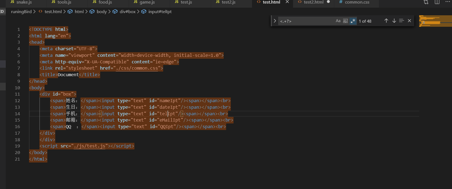Click line number 19
Image resolution: width=452 pixels, height=189 pixels.
tap(18, 146)
